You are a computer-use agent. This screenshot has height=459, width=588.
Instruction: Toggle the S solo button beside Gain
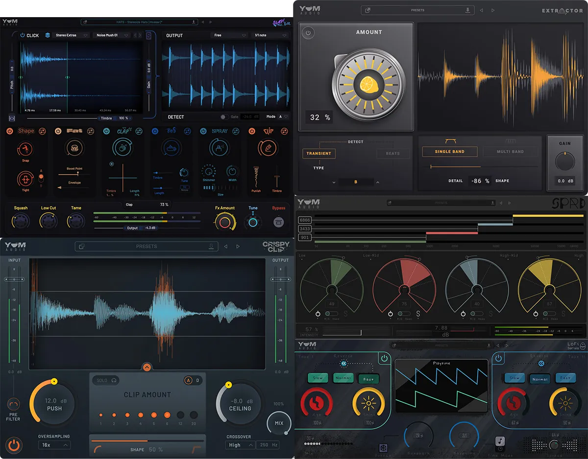tap(148, 35)
